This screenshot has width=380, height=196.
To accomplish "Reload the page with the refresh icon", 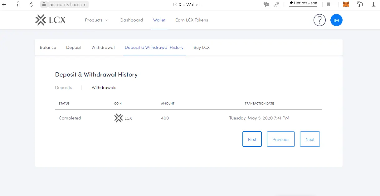I will coord(31,5).
